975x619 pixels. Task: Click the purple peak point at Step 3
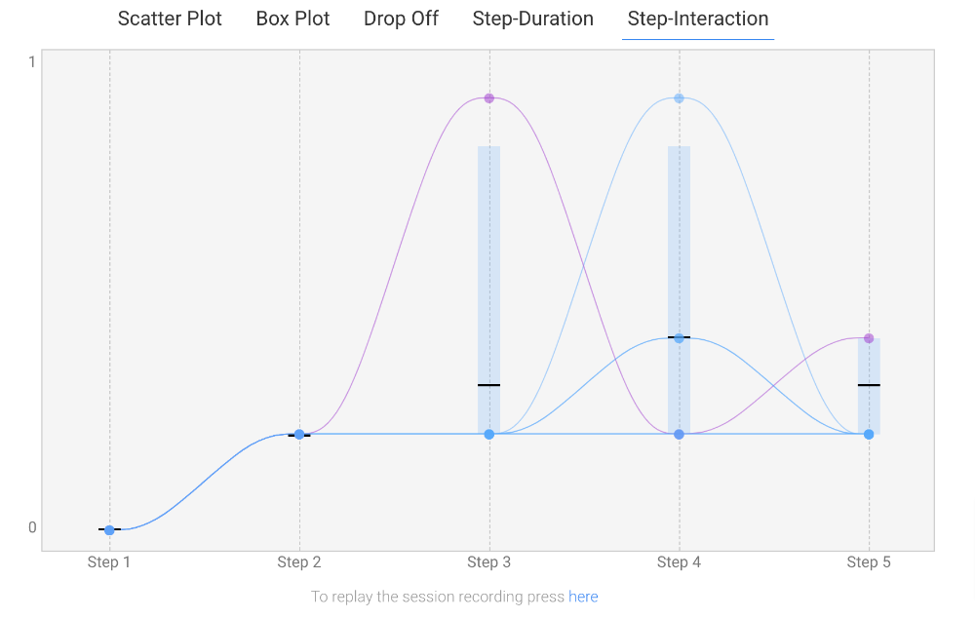[489, 98]
